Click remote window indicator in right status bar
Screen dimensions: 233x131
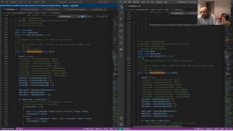click(121, 129)
